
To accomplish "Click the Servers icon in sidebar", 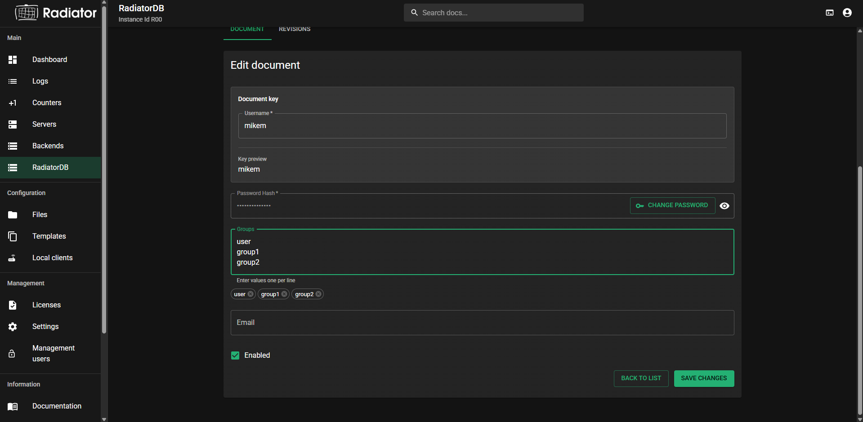I will [x=13, y=124].
